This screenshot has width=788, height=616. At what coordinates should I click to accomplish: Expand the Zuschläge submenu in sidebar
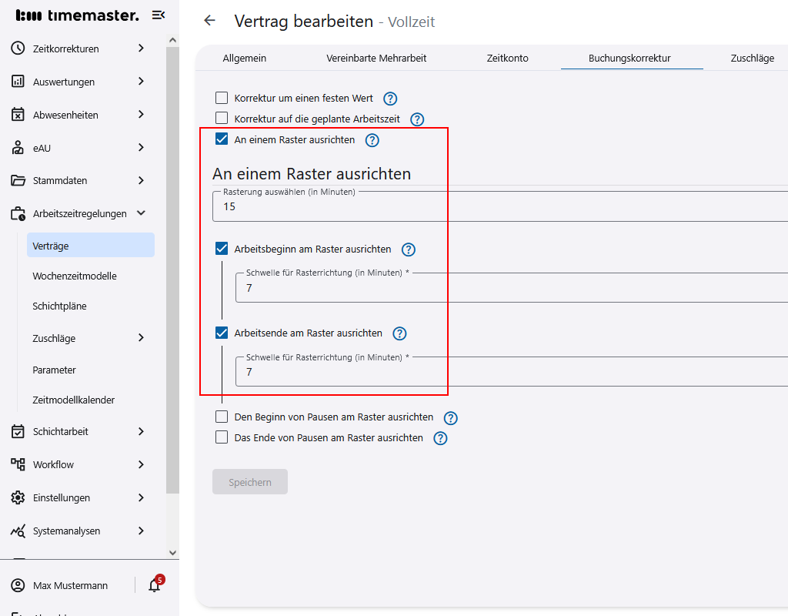141,338
